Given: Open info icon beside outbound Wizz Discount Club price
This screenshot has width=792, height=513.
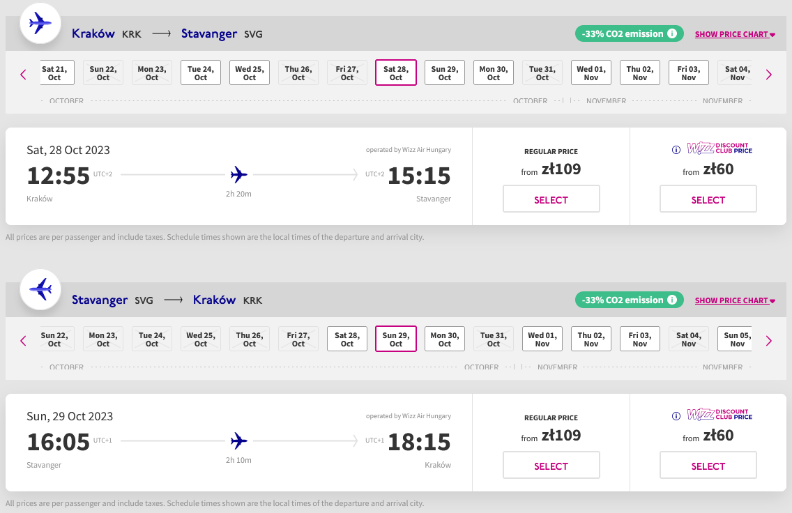Looking at the screenshot, I should (676, 149).
